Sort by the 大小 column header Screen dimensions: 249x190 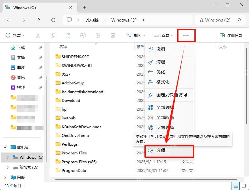tap(223, 47)
